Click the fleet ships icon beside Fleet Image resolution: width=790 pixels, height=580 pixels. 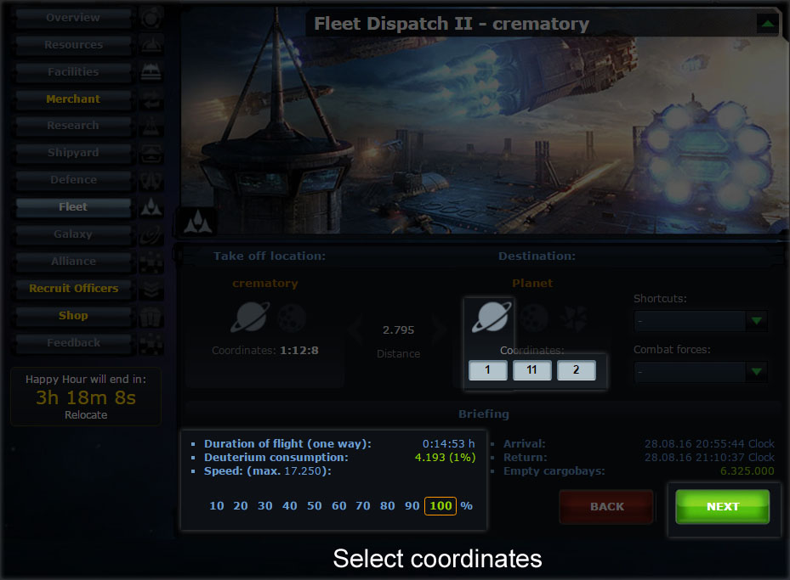(x=151, y=206)
